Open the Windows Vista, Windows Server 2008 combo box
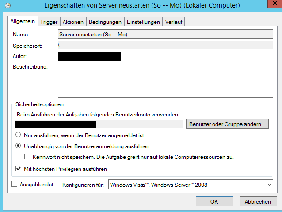Image resolution: width=282 pixels, height=212 pixels. (191, 185)
